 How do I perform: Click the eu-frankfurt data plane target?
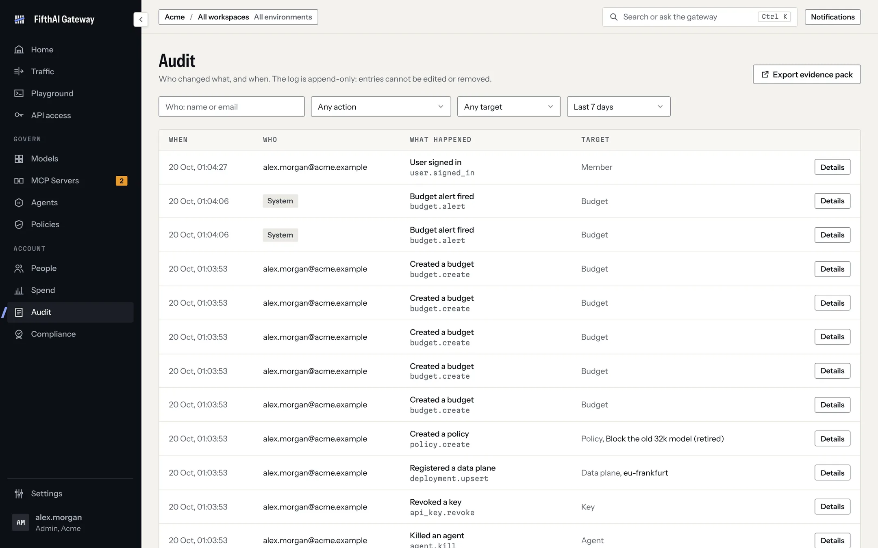645,473
